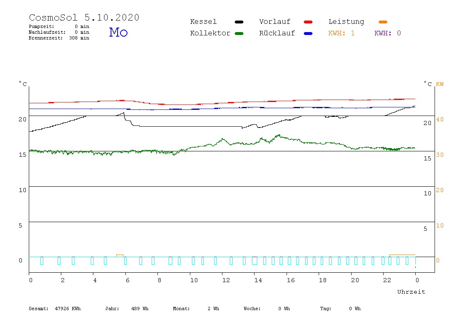Click the orange 'KW' axis unit label
This screenshot has width=472, height=334.
coord(440,84)
